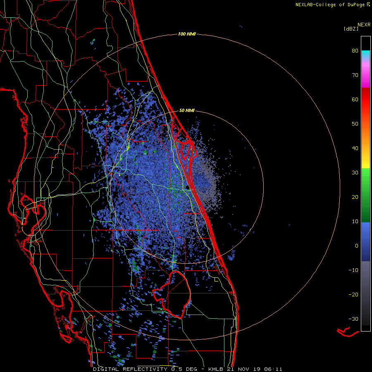Click the "KMLB" station identifier
This screenshot has height=372, width=372.
pos(216,369)
